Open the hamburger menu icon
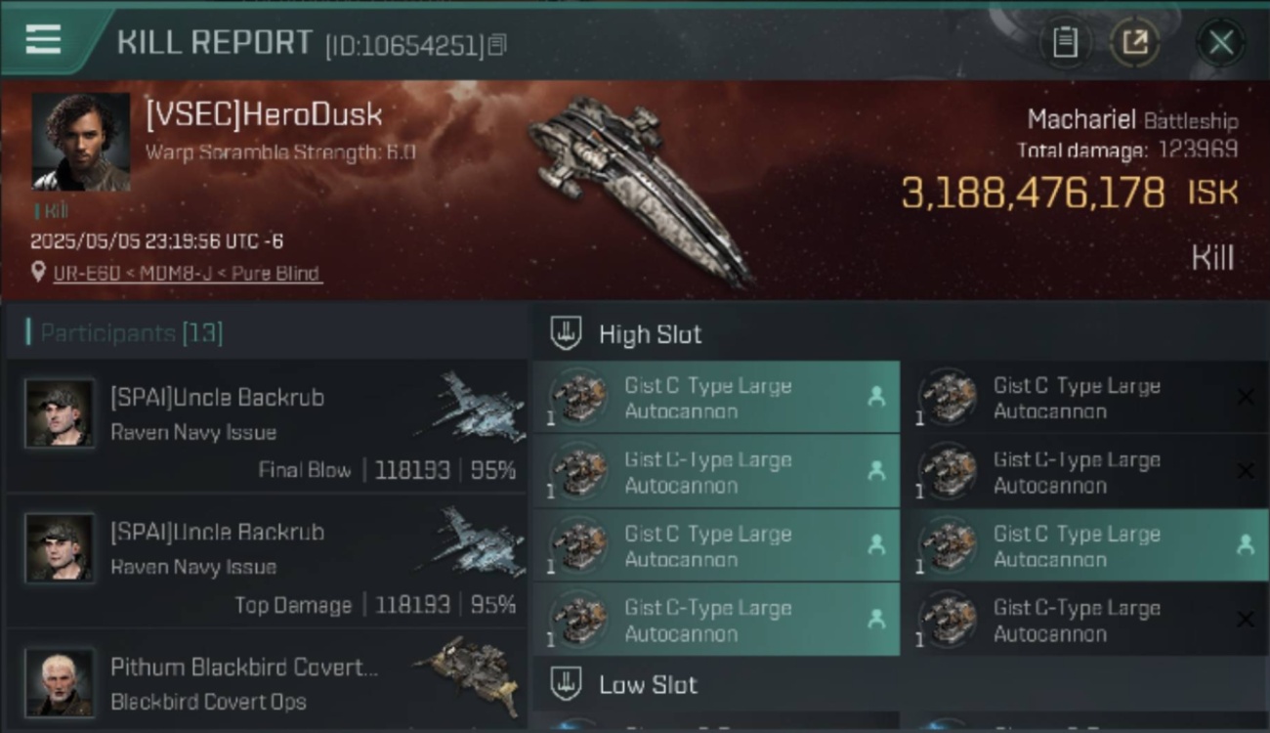Image resolution: width=1270 pixels, height=733 pixels. point(43,40)
